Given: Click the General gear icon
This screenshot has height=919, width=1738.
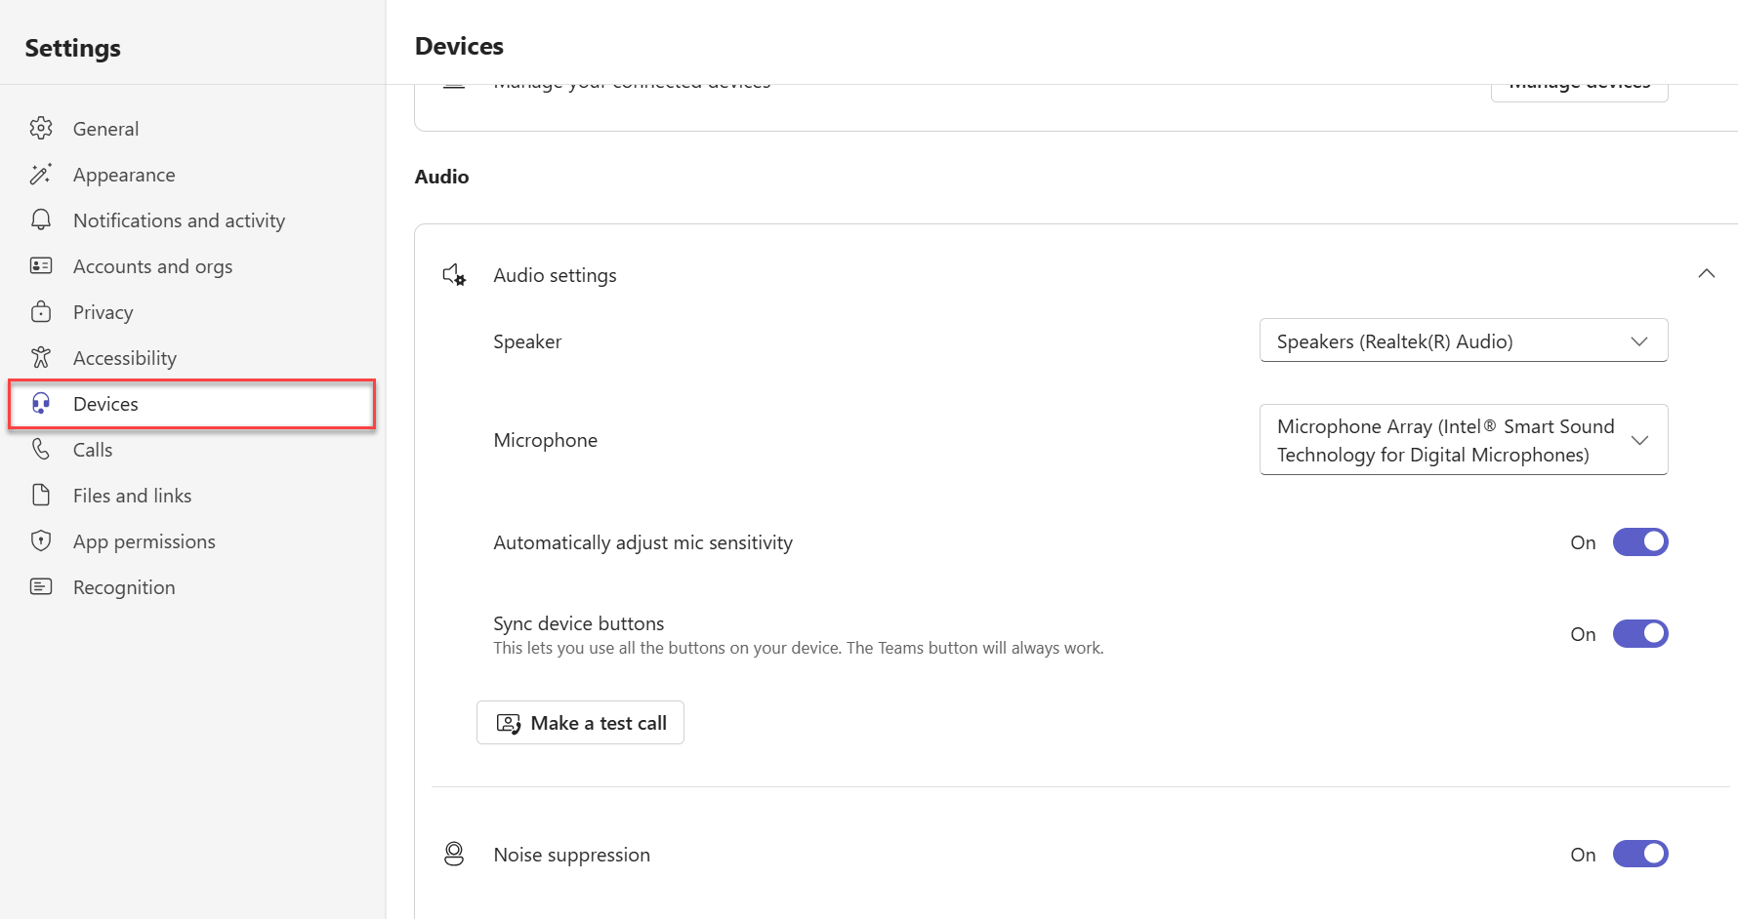Looking at the screenshot, I should point(41,128).
